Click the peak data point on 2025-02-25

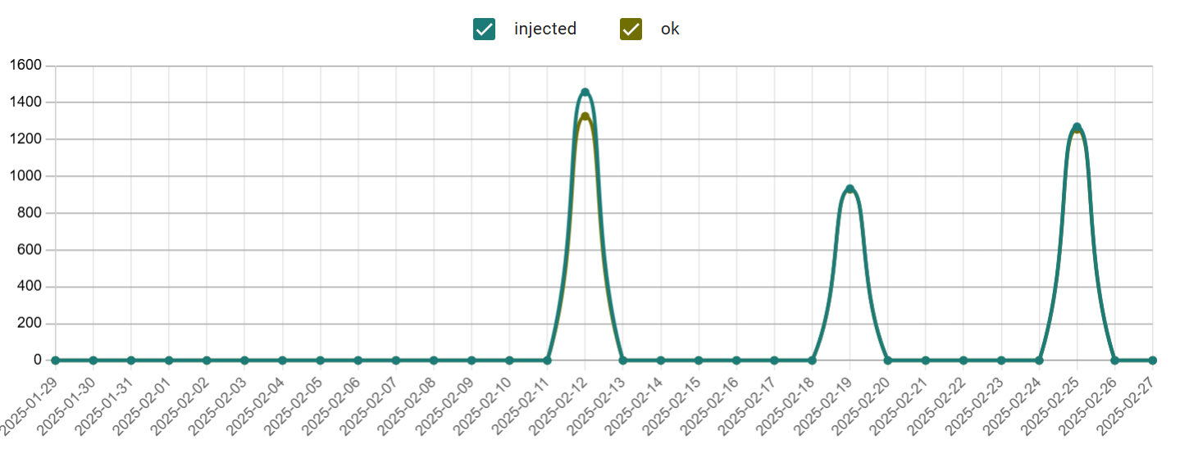point(1077,128)
